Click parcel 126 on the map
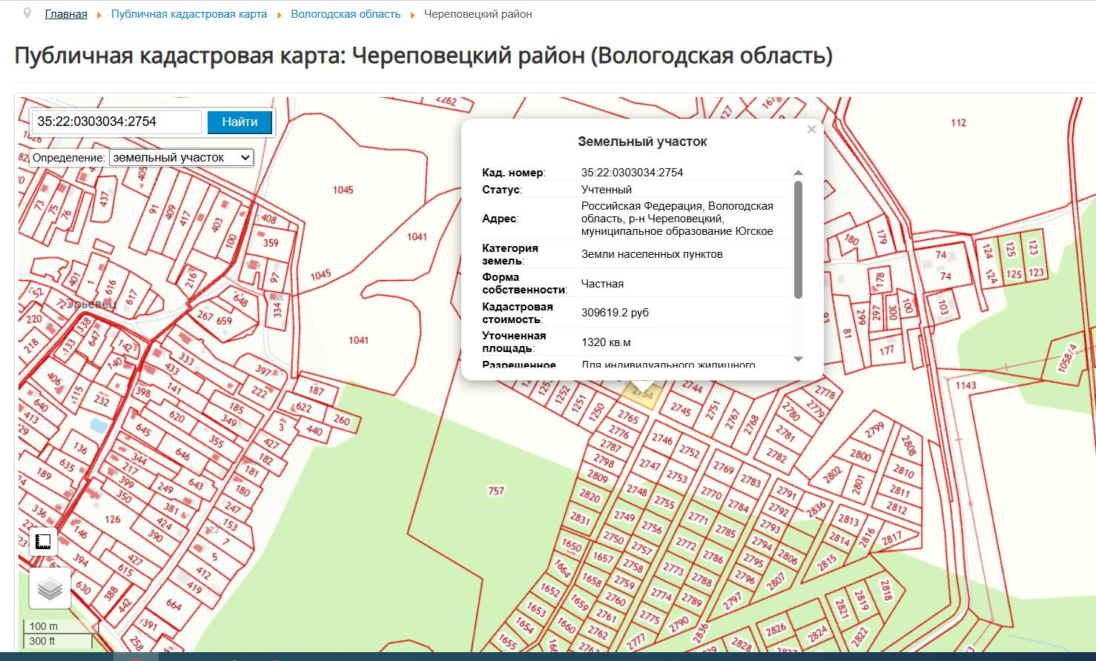The height and width of the screenshot is (661, 1096). coord(113,519)
